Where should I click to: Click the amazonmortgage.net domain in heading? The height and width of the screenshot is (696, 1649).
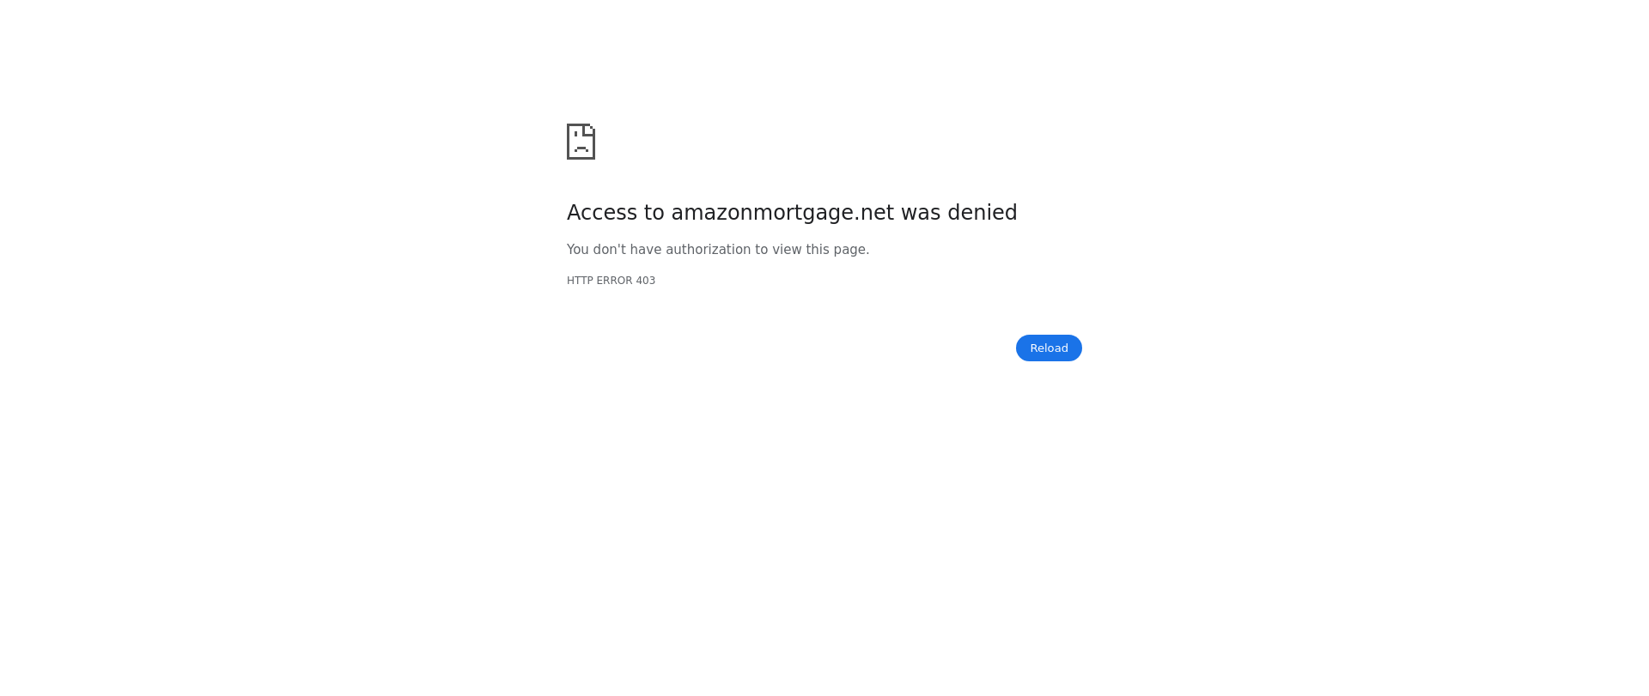[x=782, y=213]
